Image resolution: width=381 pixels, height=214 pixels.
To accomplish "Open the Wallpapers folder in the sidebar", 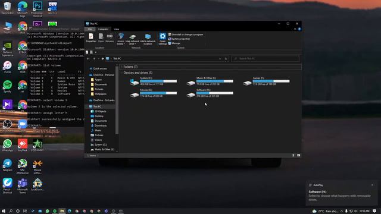I will click(x=98, y=94).
